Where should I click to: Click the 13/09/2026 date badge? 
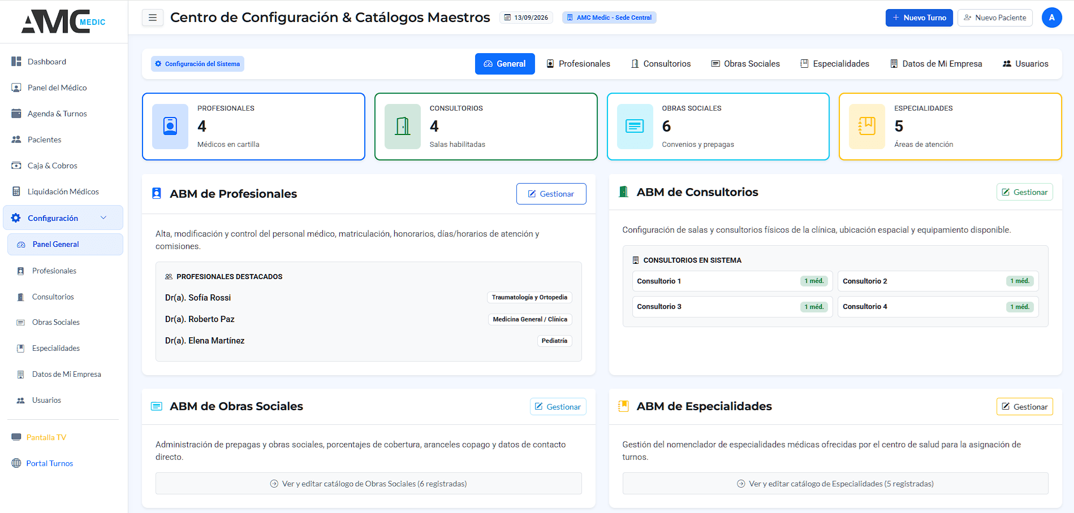(526, 18)
